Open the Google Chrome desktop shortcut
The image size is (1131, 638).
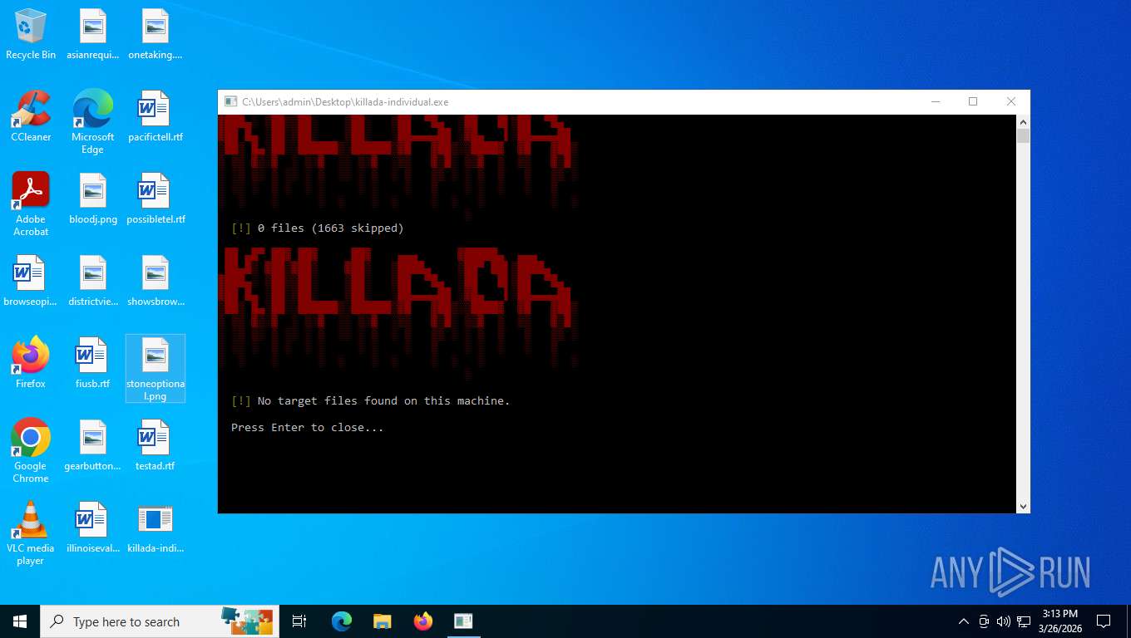click(x=31, y=451)
